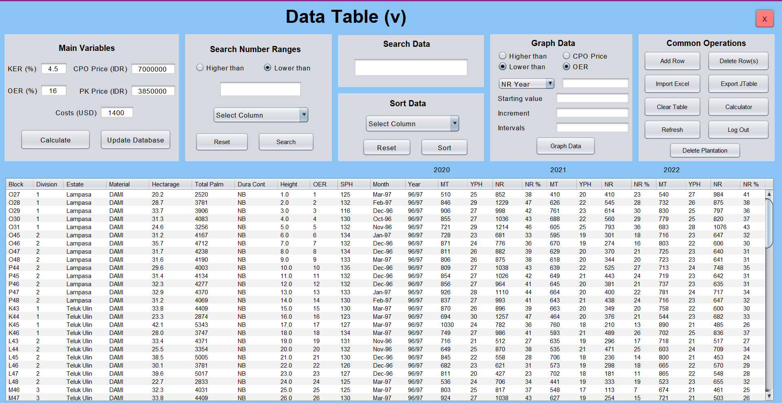Select block cell P44
Viewport: 782px width, 403px height.
point(20,267)
